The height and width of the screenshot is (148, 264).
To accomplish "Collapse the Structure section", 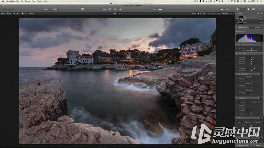I will pos(236,98).
